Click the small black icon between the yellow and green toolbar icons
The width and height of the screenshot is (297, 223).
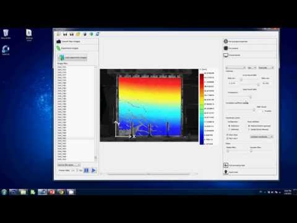tap(85, 34)
